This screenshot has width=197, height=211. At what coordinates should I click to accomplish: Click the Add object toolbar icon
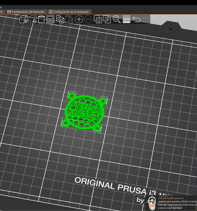pyautogui.click(x=23, y=19)
